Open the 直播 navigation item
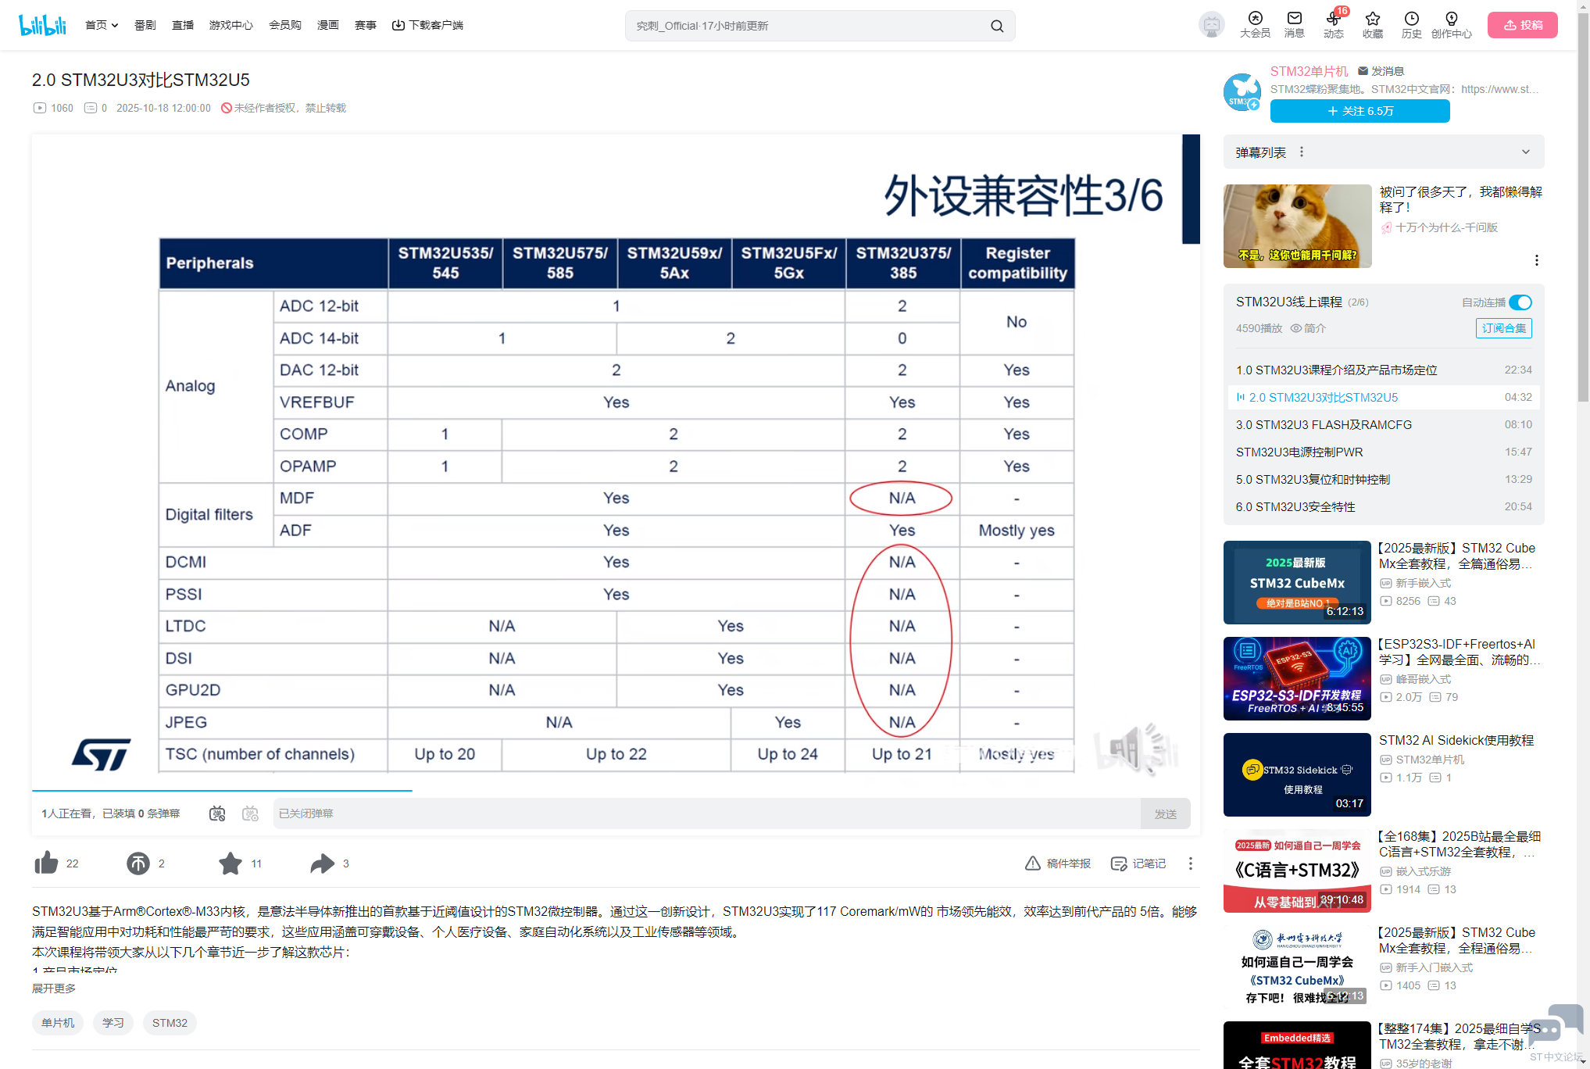The image size is (1590, 1069). click(183, 25)
